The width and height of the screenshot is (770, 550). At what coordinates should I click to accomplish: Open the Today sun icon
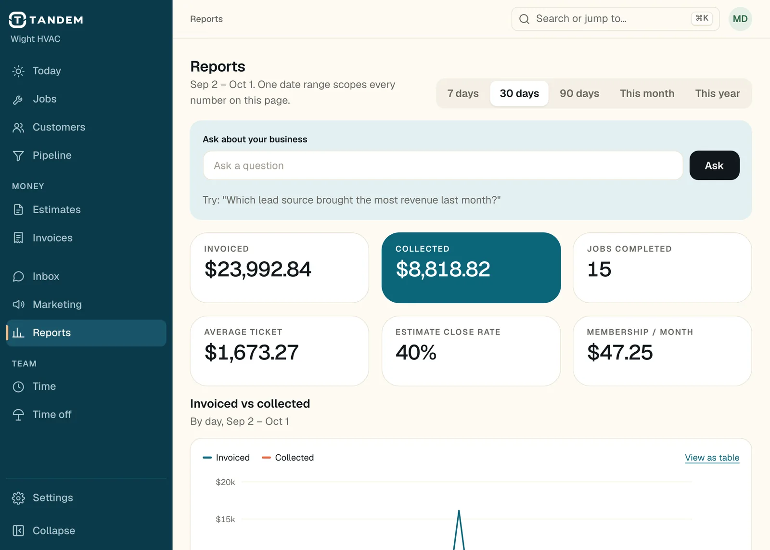[18, 71]
